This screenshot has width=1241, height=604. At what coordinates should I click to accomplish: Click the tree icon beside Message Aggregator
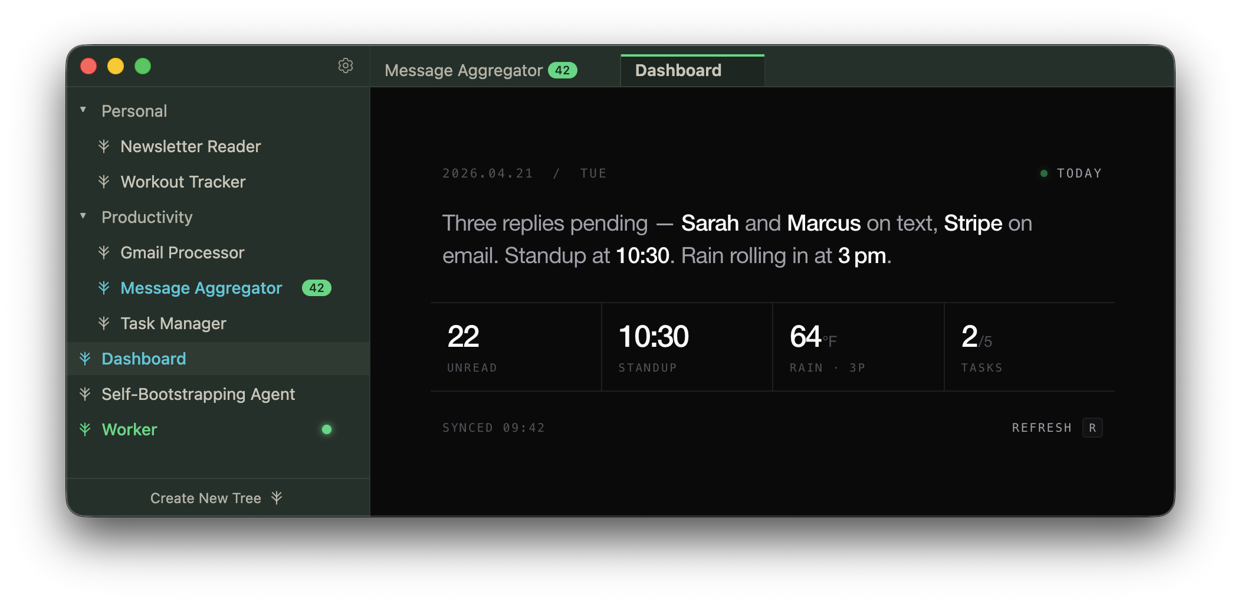tap(104, 287)
